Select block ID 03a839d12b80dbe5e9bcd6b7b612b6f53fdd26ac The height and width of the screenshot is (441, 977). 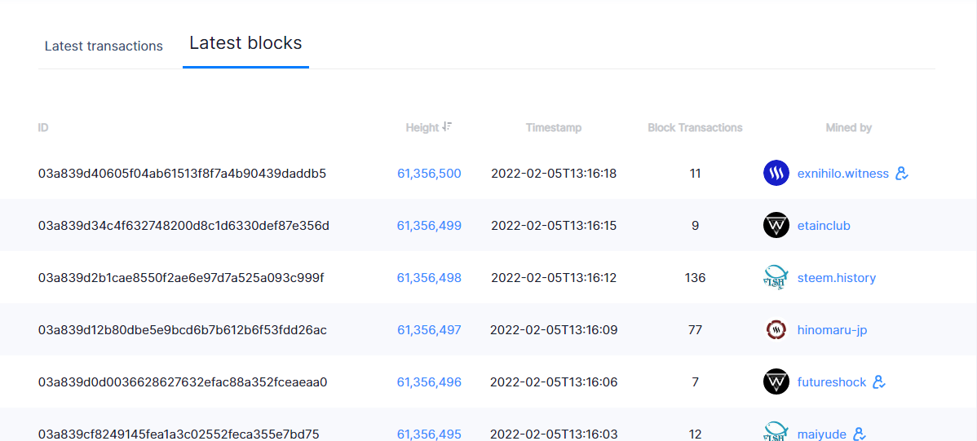(x=183, y=329)
